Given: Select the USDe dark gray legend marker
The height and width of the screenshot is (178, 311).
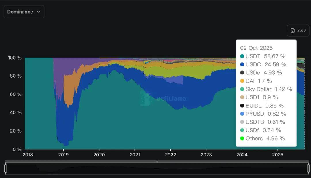Looking at the screenshot, I should point(242,73).
